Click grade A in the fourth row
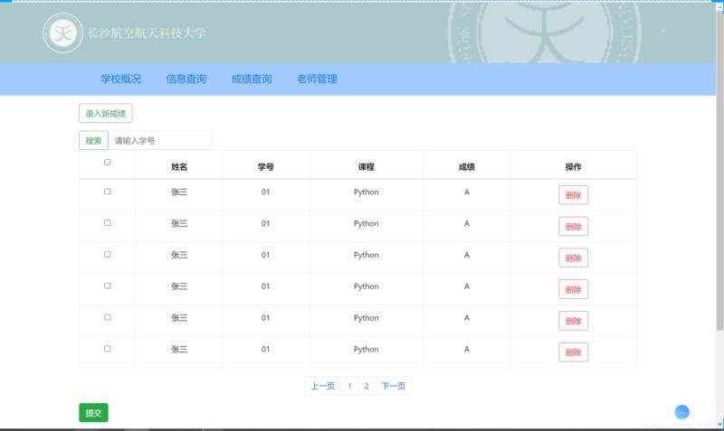The width and height of the screenshot is (724, 431). 467,286
